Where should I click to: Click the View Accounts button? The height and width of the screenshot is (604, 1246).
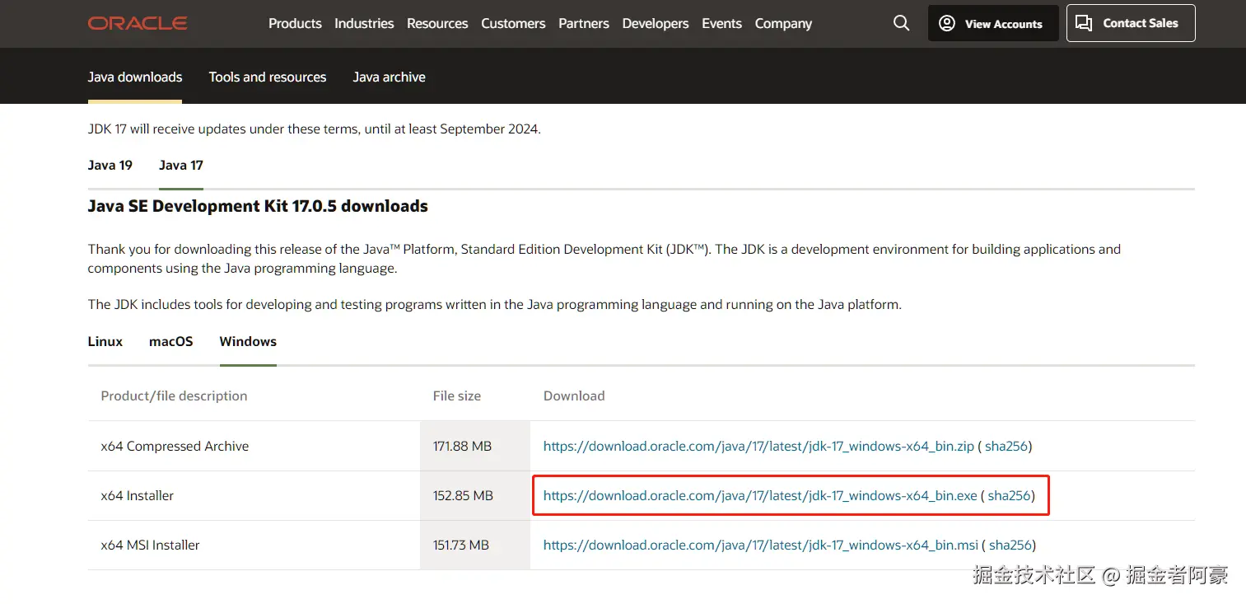(x=992, y=23)
